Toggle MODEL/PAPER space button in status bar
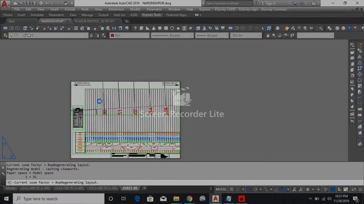Image resolution: width=364 pixels, height=204 pixels. 221,189
